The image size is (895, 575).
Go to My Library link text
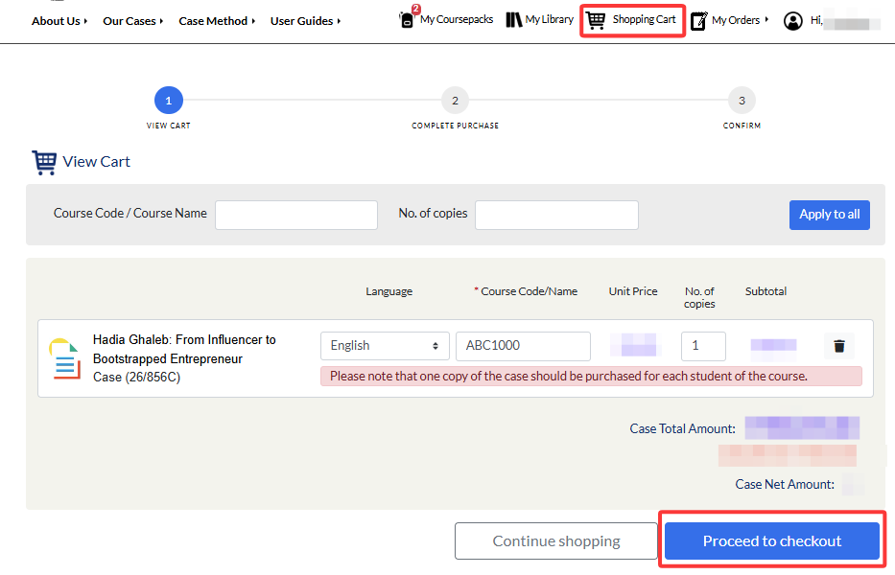(549, 19)
